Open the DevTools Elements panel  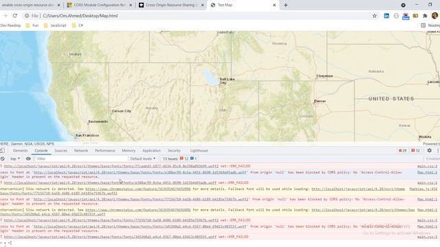tap(20, 151)
